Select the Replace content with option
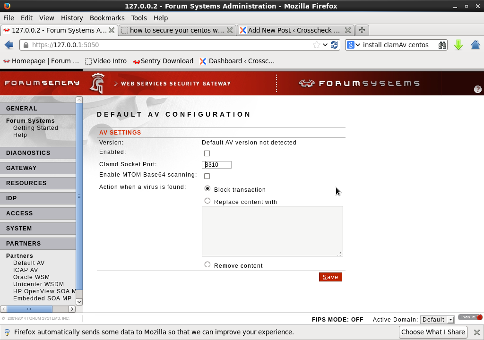The height and width of the screenshot is (340, 484). point(207,201)
